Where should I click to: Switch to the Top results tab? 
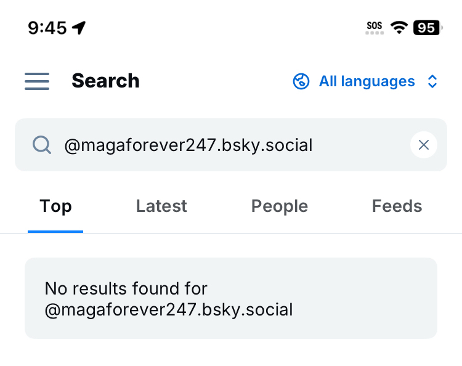pyautogui.click(x=55, y=206)
